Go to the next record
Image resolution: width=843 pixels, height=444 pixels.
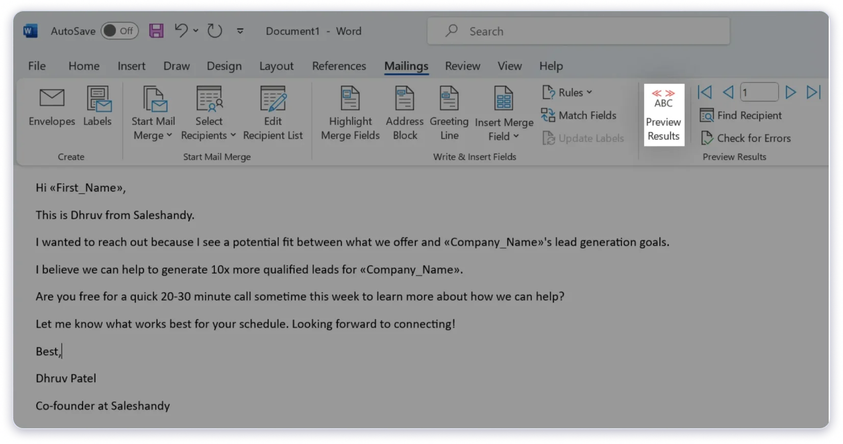tap(790, 92)
